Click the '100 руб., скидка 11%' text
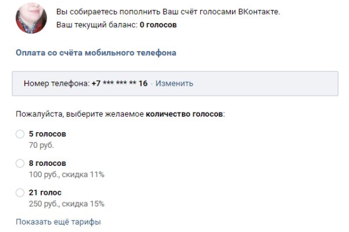This screenshot has width=349, height=232. coord(66,175)
